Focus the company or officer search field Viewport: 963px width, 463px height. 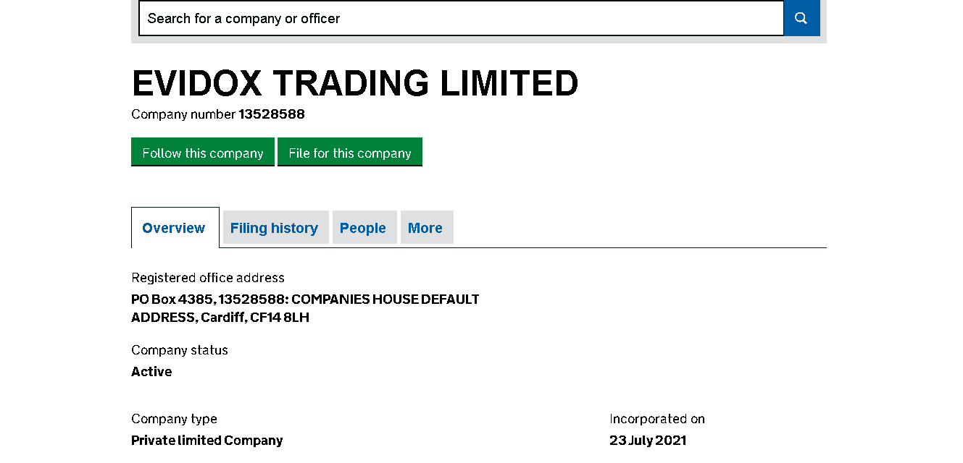(461, 18)
